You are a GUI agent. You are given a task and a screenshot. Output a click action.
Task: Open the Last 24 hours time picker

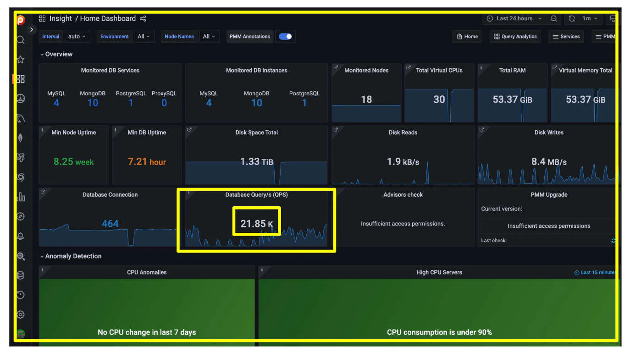[x=514, y=19]
